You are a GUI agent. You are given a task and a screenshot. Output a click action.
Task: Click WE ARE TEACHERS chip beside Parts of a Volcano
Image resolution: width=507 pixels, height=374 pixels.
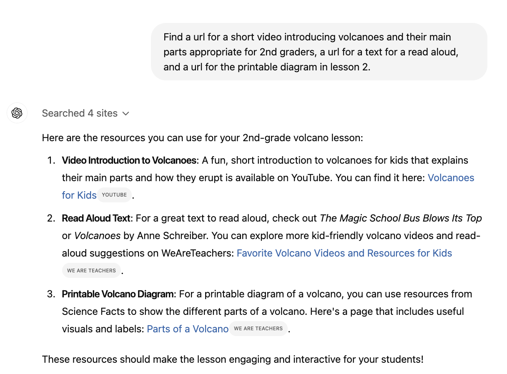coord(258,329)
